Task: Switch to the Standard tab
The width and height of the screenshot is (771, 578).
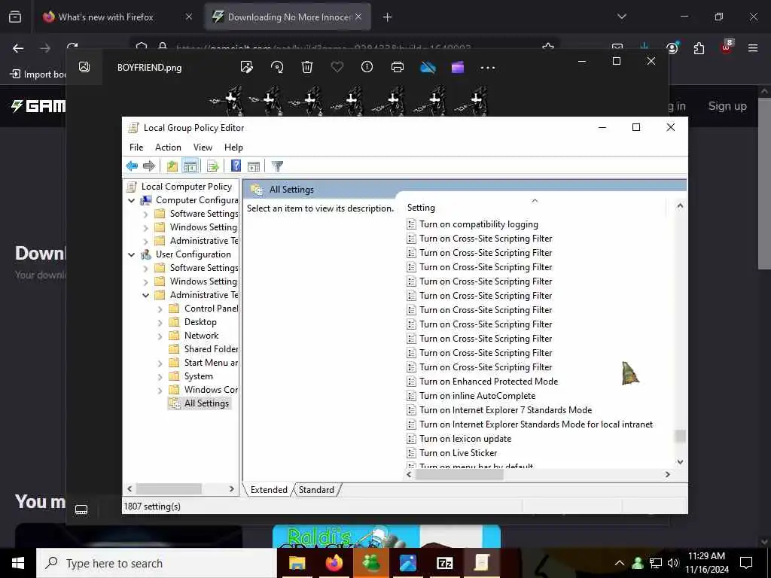Action: click(316, 489)
